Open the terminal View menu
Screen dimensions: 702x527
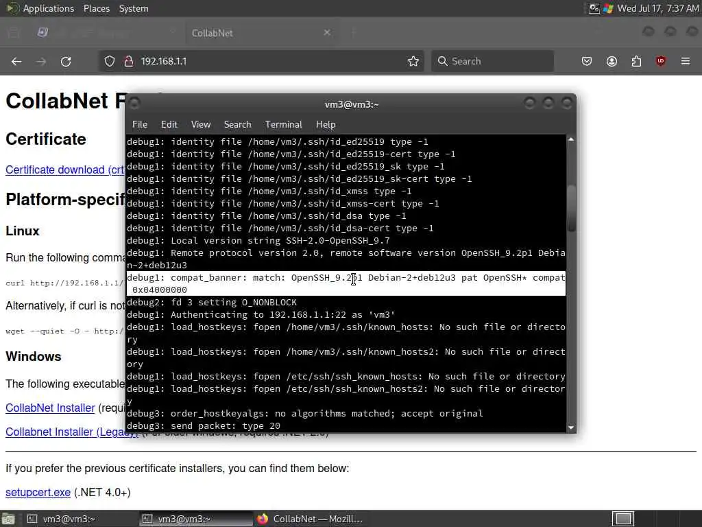tap(201, 125)
